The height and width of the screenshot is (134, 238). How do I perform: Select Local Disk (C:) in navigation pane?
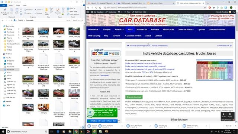11,82
